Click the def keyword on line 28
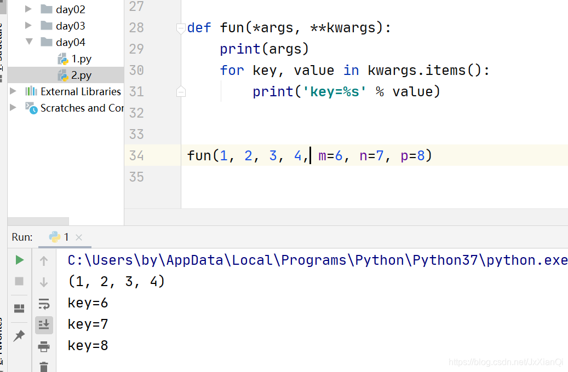The image size is (568, 372). [x=199, y=28]
